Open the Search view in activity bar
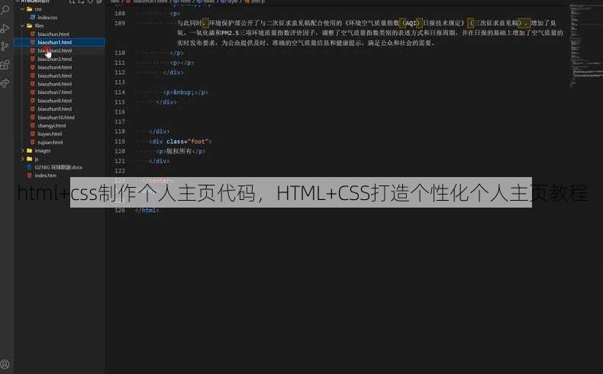 pos(5,8)
